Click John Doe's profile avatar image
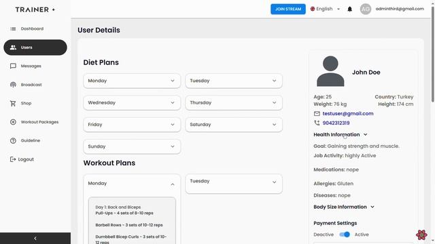Screen dimensions: 435x244 pyautogui.click(x=330, y=71)
